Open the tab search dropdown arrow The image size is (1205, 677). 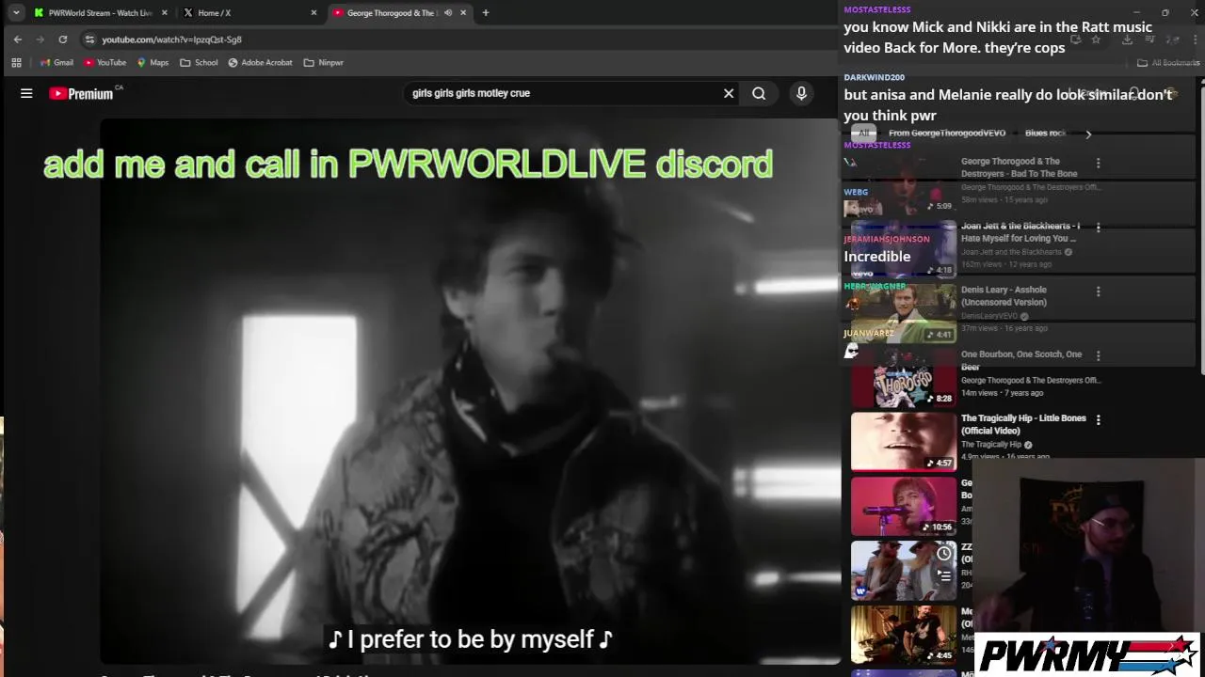[16, 13]
